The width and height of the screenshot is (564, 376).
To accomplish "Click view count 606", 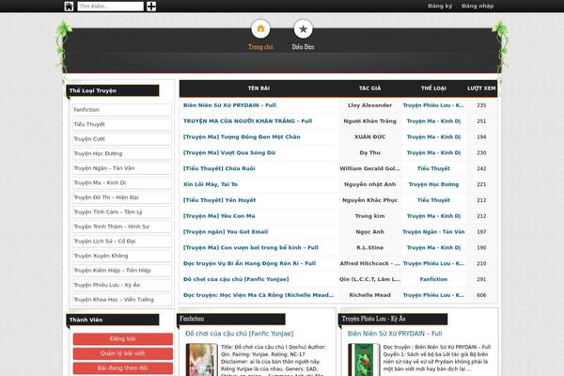I will [x=481, y=295].
